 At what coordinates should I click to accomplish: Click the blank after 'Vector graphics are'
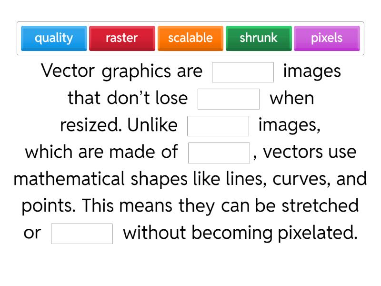click(x=243, y=72)
